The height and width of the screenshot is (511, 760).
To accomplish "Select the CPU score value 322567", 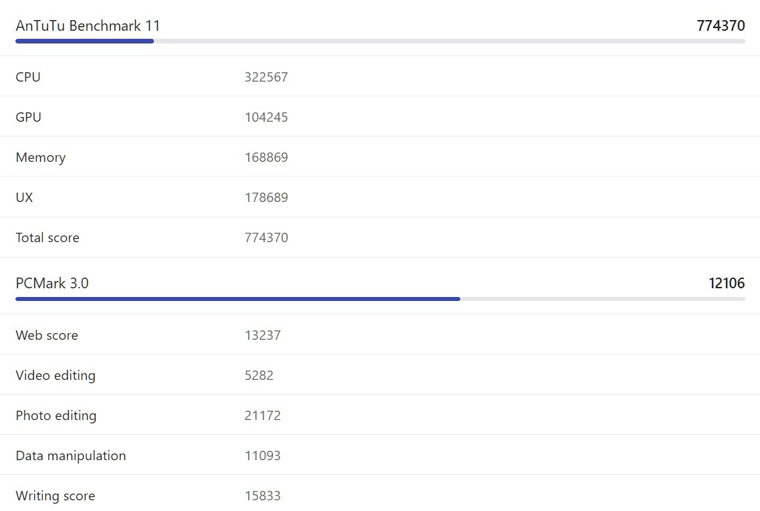I will click(266, 77).
